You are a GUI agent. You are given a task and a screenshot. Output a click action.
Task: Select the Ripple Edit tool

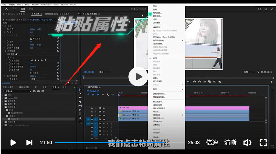pos(80,98)
